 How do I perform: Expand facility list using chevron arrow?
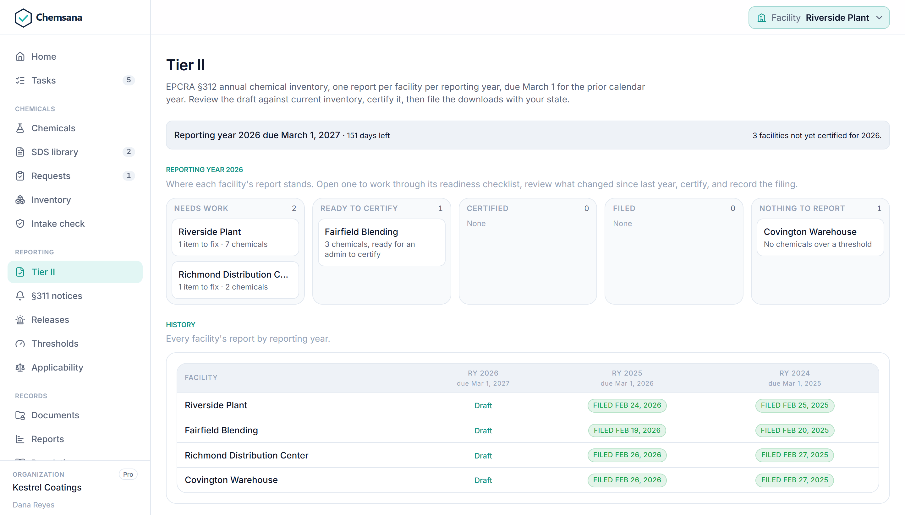click(x=879, y=18)
